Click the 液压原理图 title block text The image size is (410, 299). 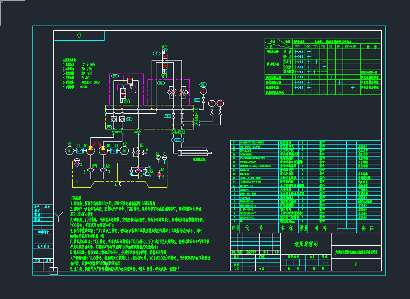305,243
